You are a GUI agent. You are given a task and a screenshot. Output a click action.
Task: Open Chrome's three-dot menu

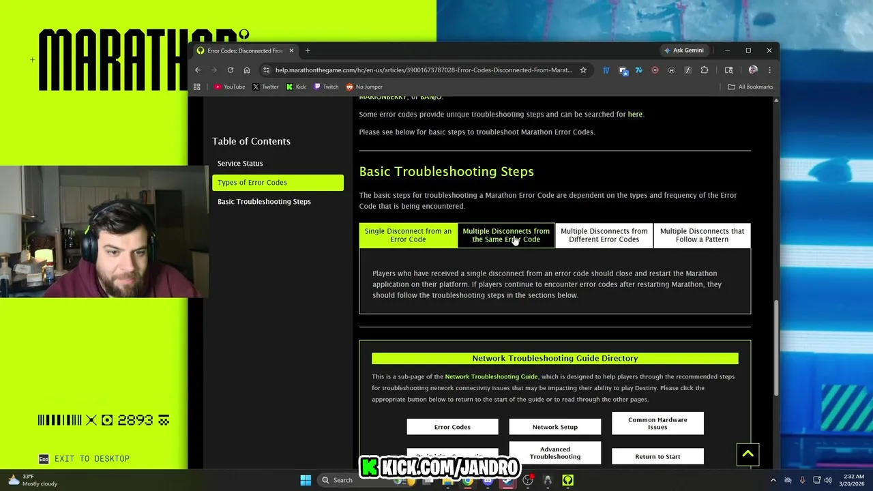(769, 70)
